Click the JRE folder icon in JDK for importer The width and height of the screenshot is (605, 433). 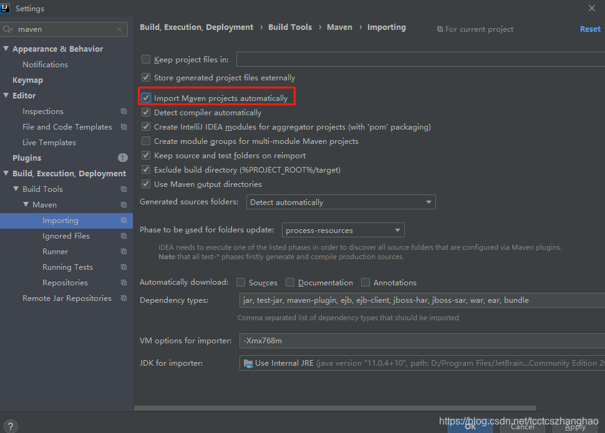pyautogui.click(x=248, y=363)
